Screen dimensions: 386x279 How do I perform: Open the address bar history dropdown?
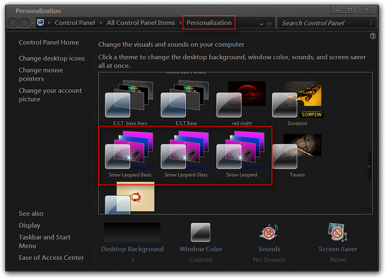point(261,24)
